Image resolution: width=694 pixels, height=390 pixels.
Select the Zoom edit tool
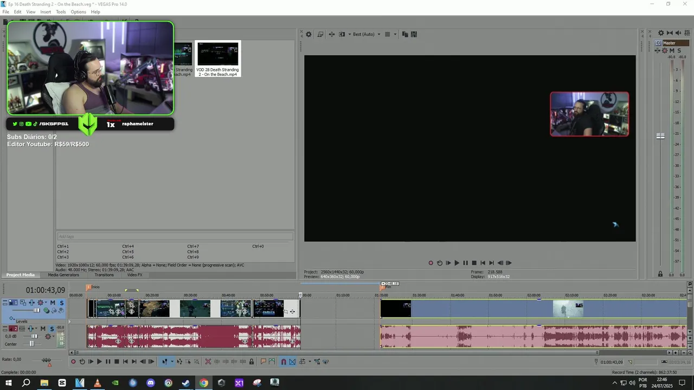coord(197,361)
